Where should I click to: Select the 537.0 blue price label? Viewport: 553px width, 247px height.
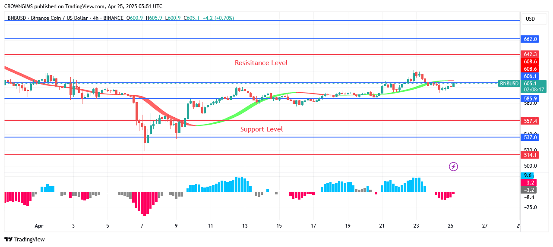pos(530,138)
